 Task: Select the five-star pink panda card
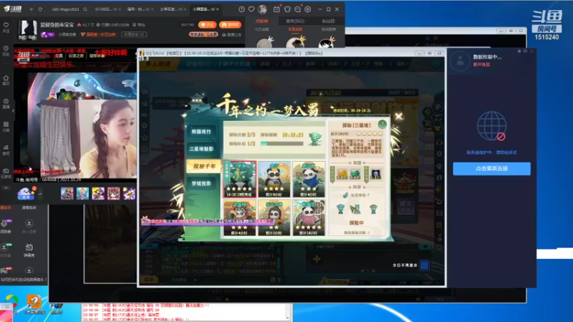coord(308,218)
